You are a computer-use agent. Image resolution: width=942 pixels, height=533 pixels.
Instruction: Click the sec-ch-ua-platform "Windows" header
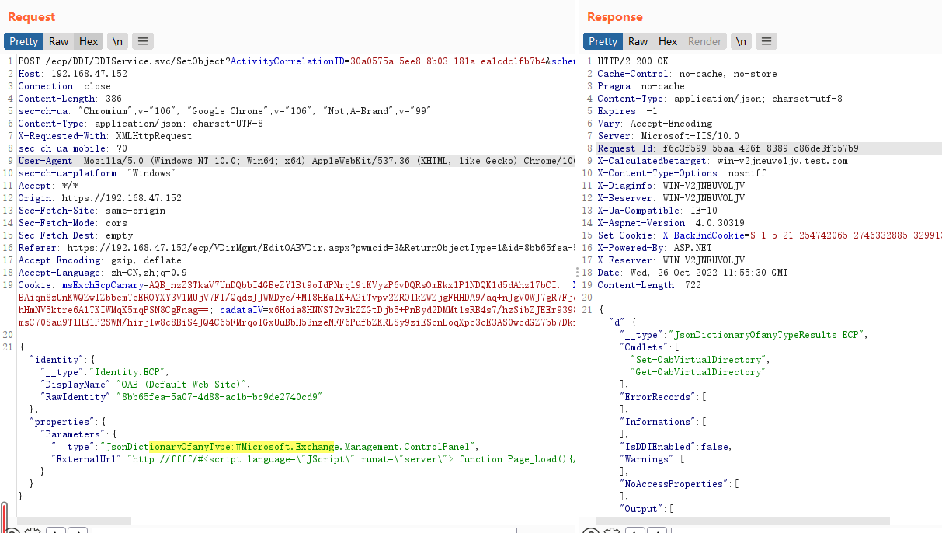click(x=98, y=173)
